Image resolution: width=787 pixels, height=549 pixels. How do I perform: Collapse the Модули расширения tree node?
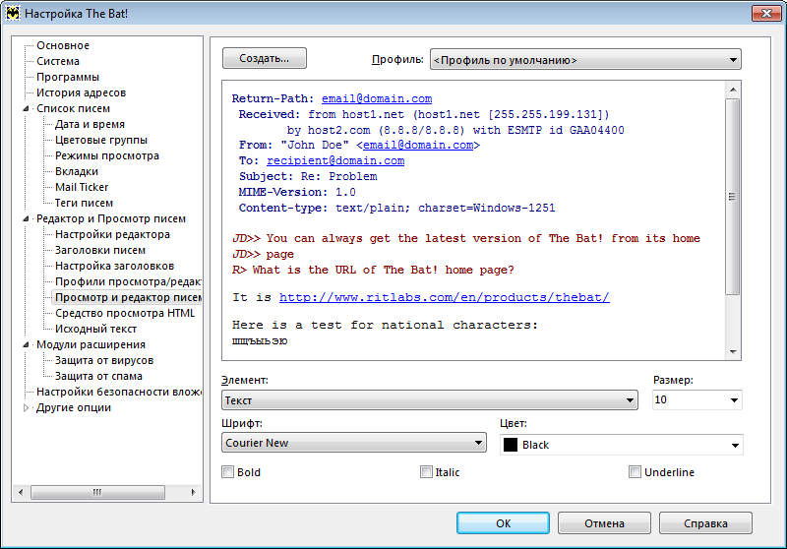point(27,344)
